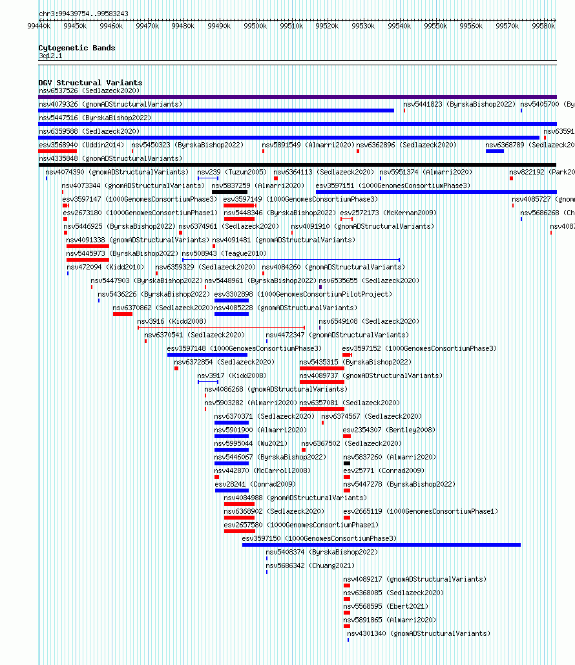Click the nsv5408374 (ByrskaBishop2022) label
The image size is (575, 665).
pyautogui.click(x=322, y=552)
